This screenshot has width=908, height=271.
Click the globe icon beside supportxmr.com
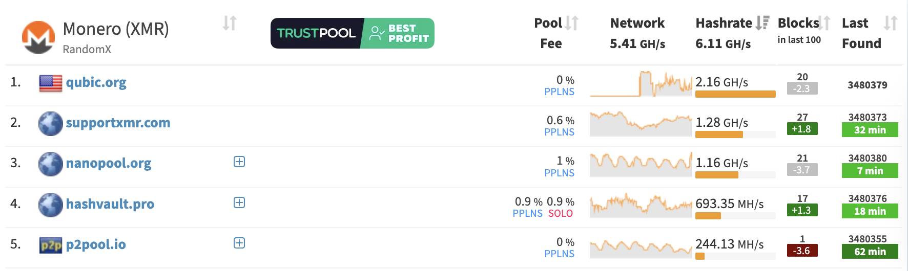(51, 123)
